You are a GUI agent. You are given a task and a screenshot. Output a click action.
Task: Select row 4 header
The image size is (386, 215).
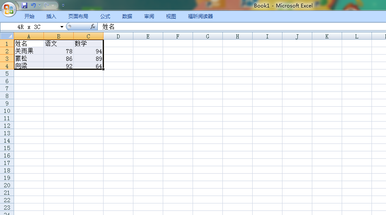coord(7,66)
